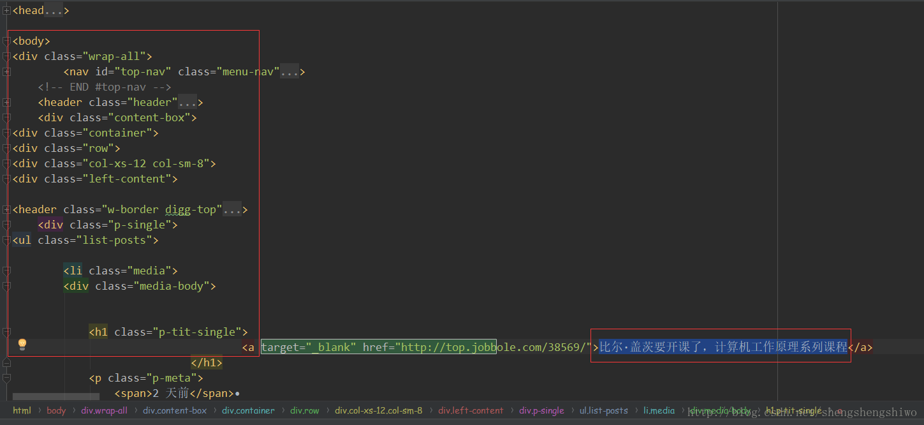Select div.container breadcrumb
Screen dimensions: 924x425
pos(248,410)
